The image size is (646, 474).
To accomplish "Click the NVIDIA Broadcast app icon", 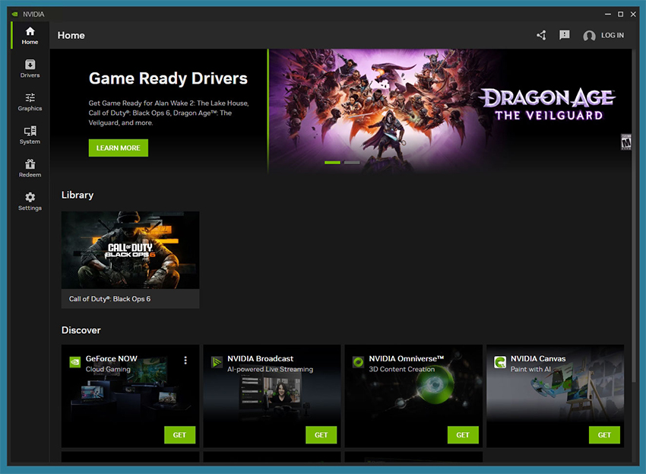I will click(x=217, y=362).
